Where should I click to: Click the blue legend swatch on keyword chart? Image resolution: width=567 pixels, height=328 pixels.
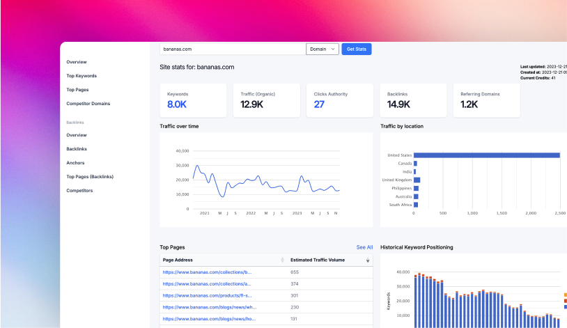click(565, 307)
